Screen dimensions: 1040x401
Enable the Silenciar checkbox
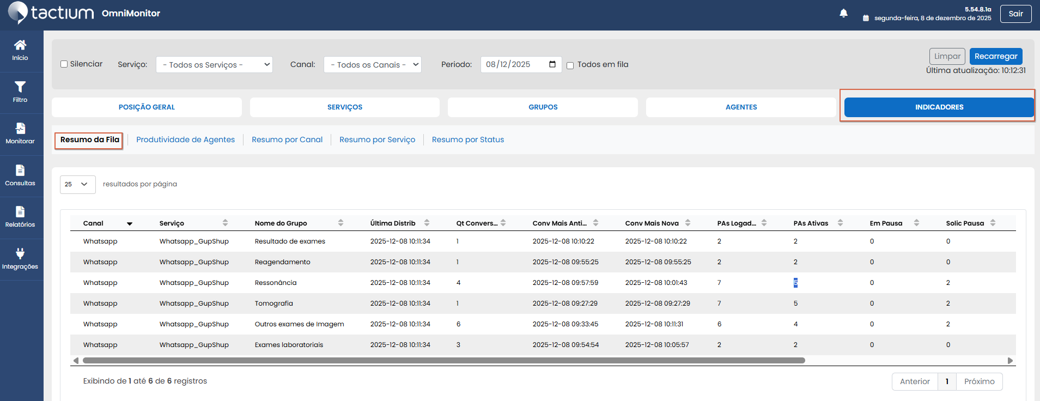64,64
